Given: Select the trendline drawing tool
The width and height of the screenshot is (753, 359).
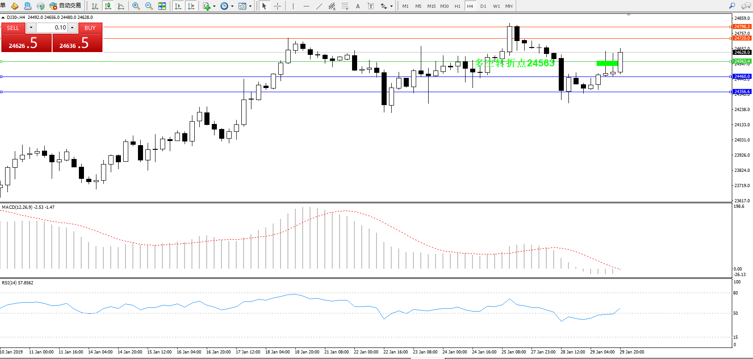Looking at the screenshot, I should 319,6.
